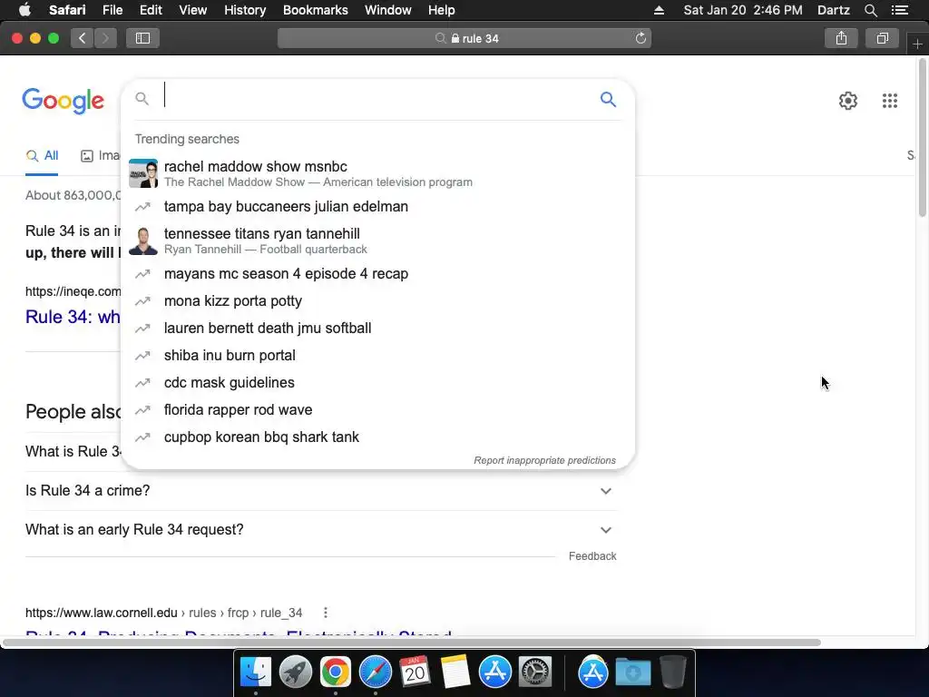Screen dimensions: 929x697
Task: Click the Google logo
Action: pyautogui.click(x=64, y=101)
